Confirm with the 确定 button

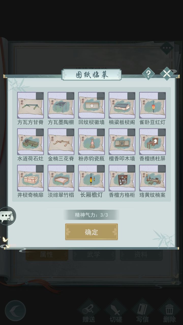(91, 232)
